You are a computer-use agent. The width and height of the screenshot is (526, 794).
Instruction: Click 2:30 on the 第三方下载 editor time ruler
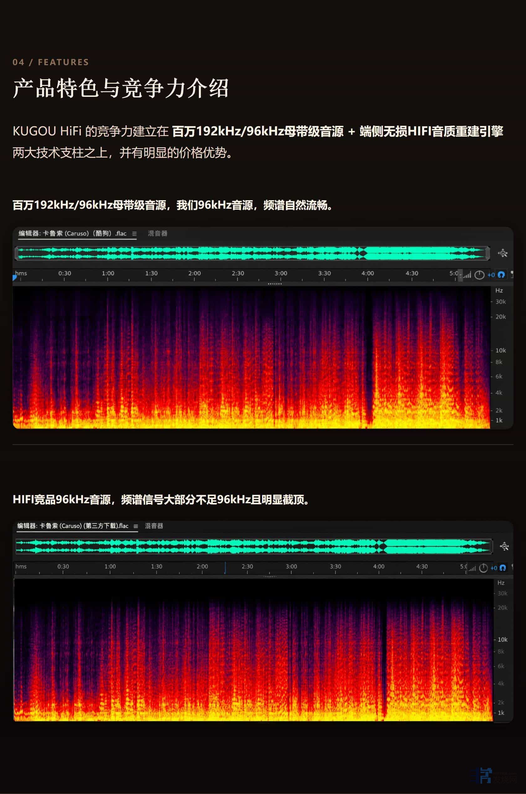(247, 567)
